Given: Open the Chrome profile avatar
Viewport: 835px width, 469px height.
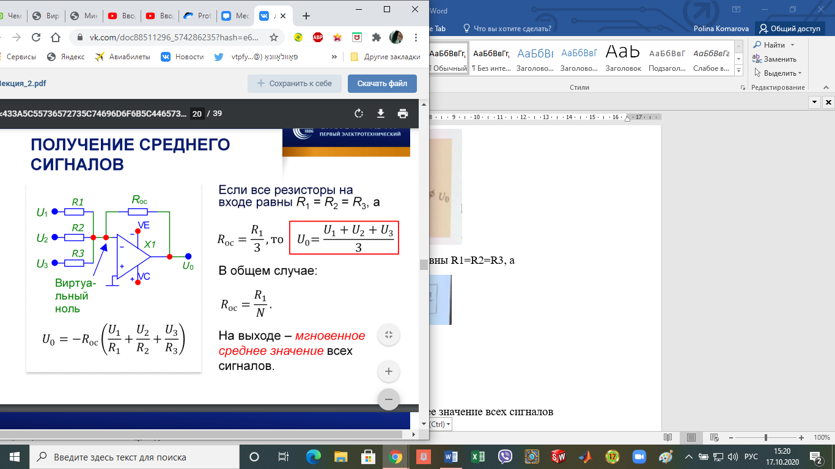Looking at the screenshot, I should coord(395,37).
